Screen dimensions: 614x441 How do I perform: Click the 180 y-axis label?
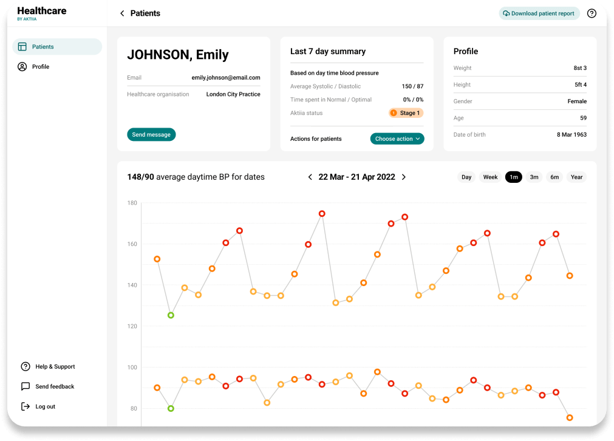[132, 203]
